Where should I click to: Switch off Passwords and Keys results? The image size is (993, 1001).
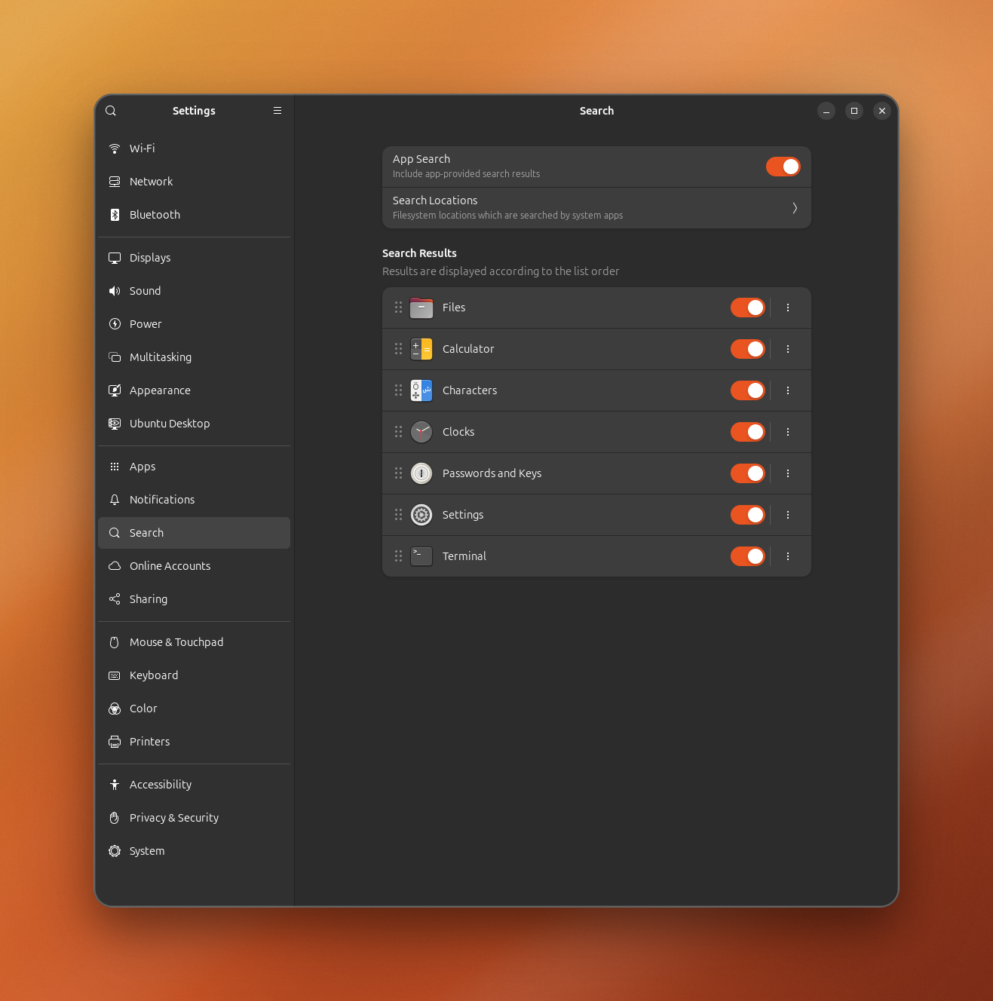(748, 473)
